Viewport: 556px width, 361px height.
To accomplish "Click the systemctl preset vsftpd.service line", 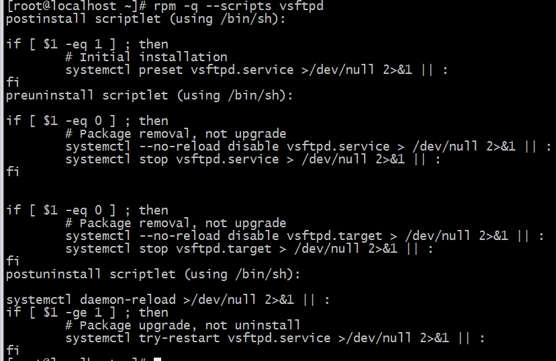I will (x=257, y=70).
